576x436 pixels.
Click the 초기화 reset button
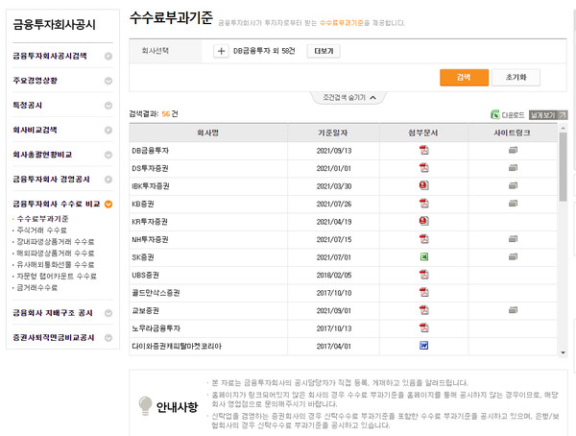point(516,77)
